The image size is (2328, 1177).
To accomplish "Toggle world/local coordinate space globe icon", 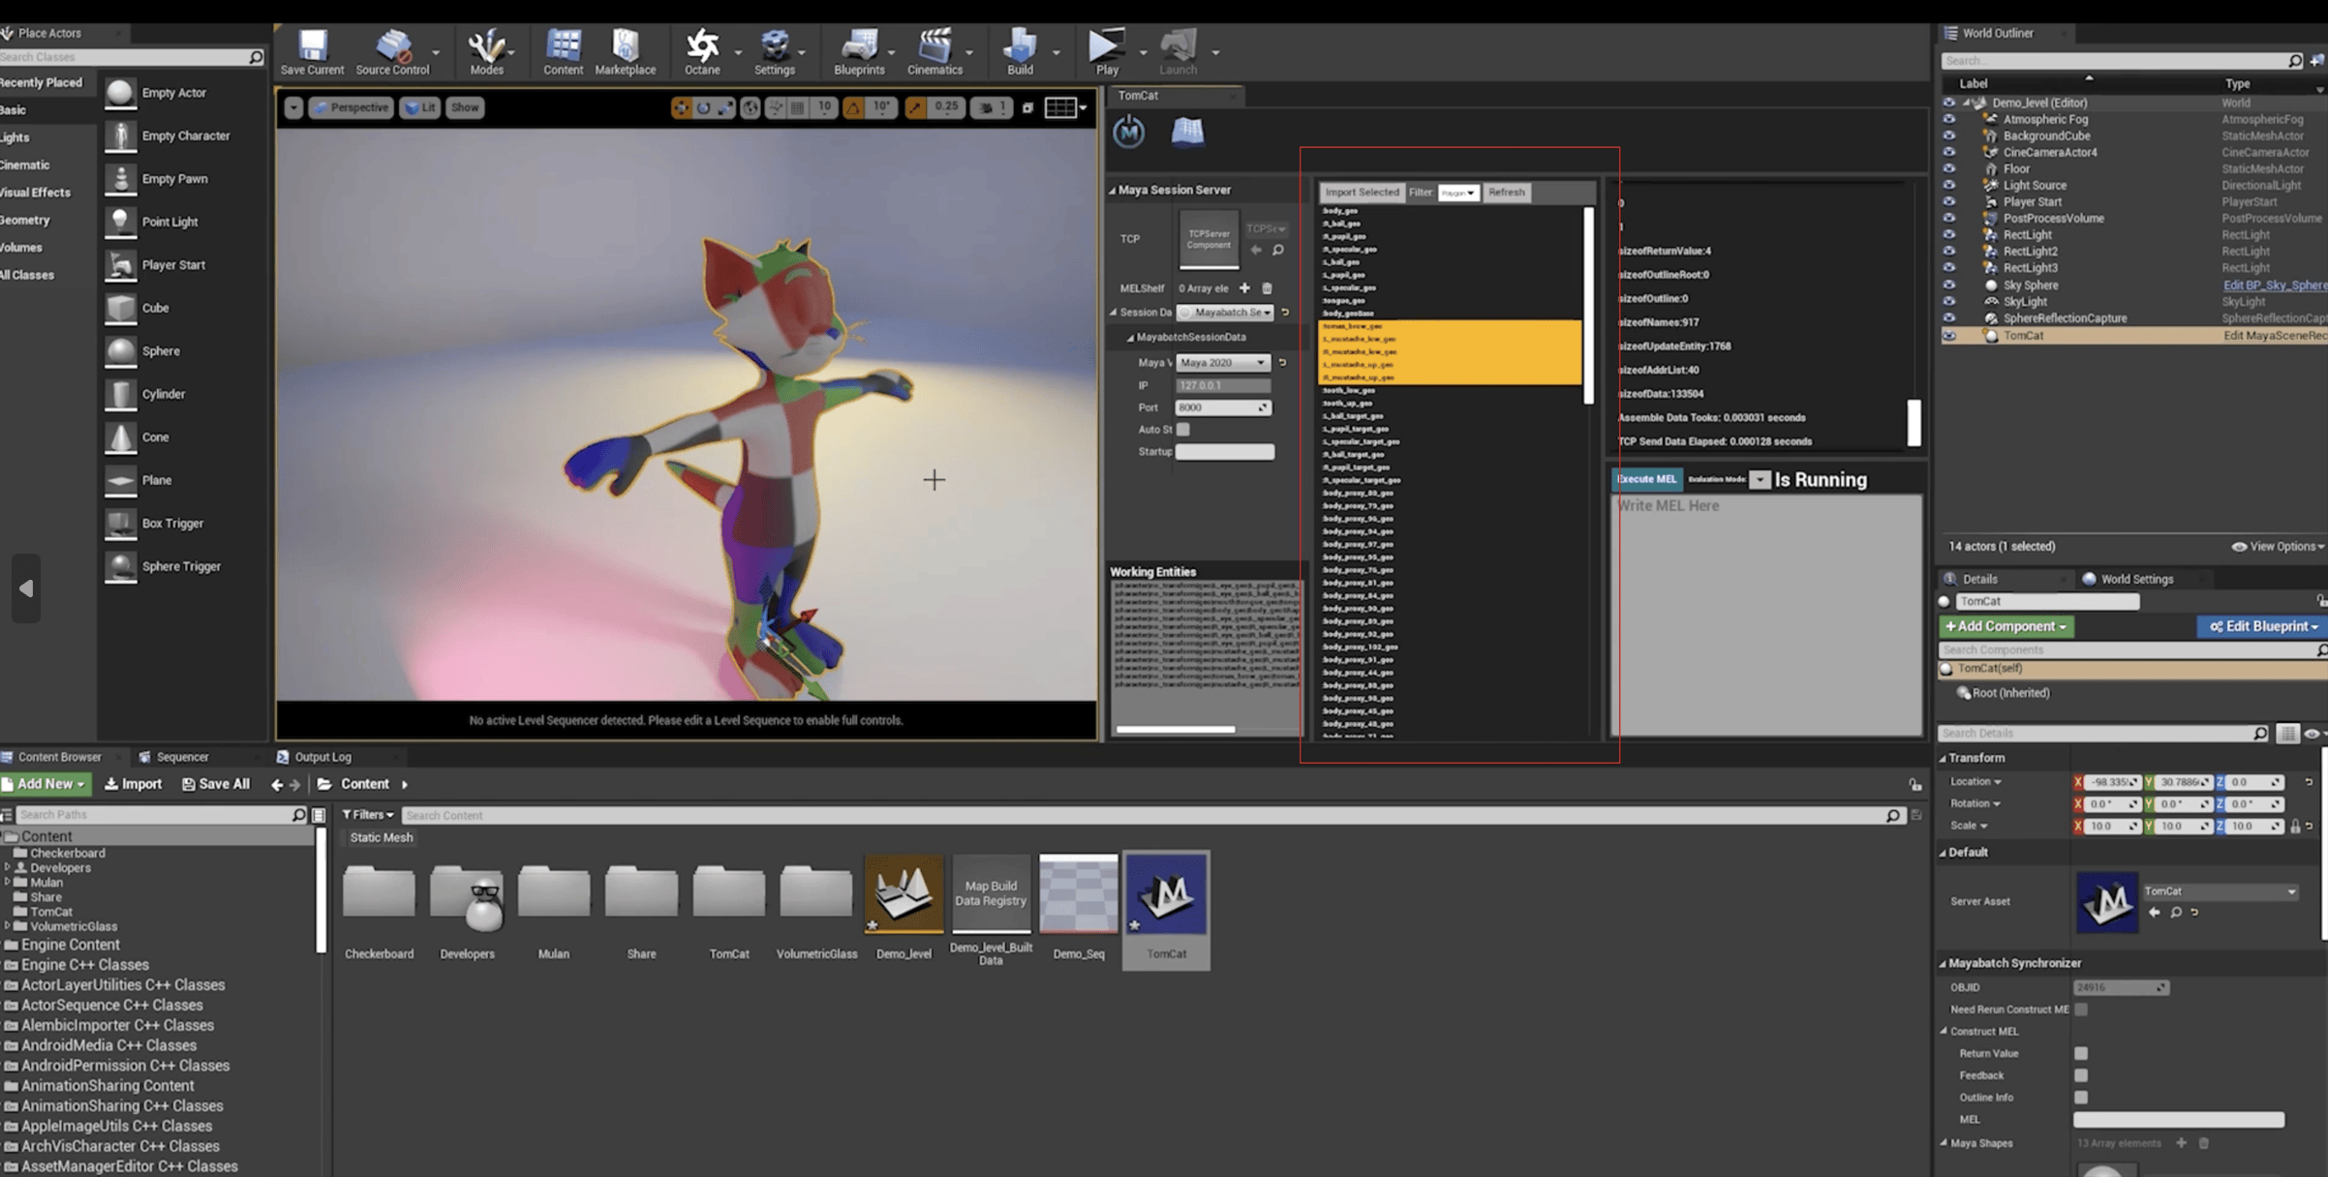I will click(x=750, y=107).
